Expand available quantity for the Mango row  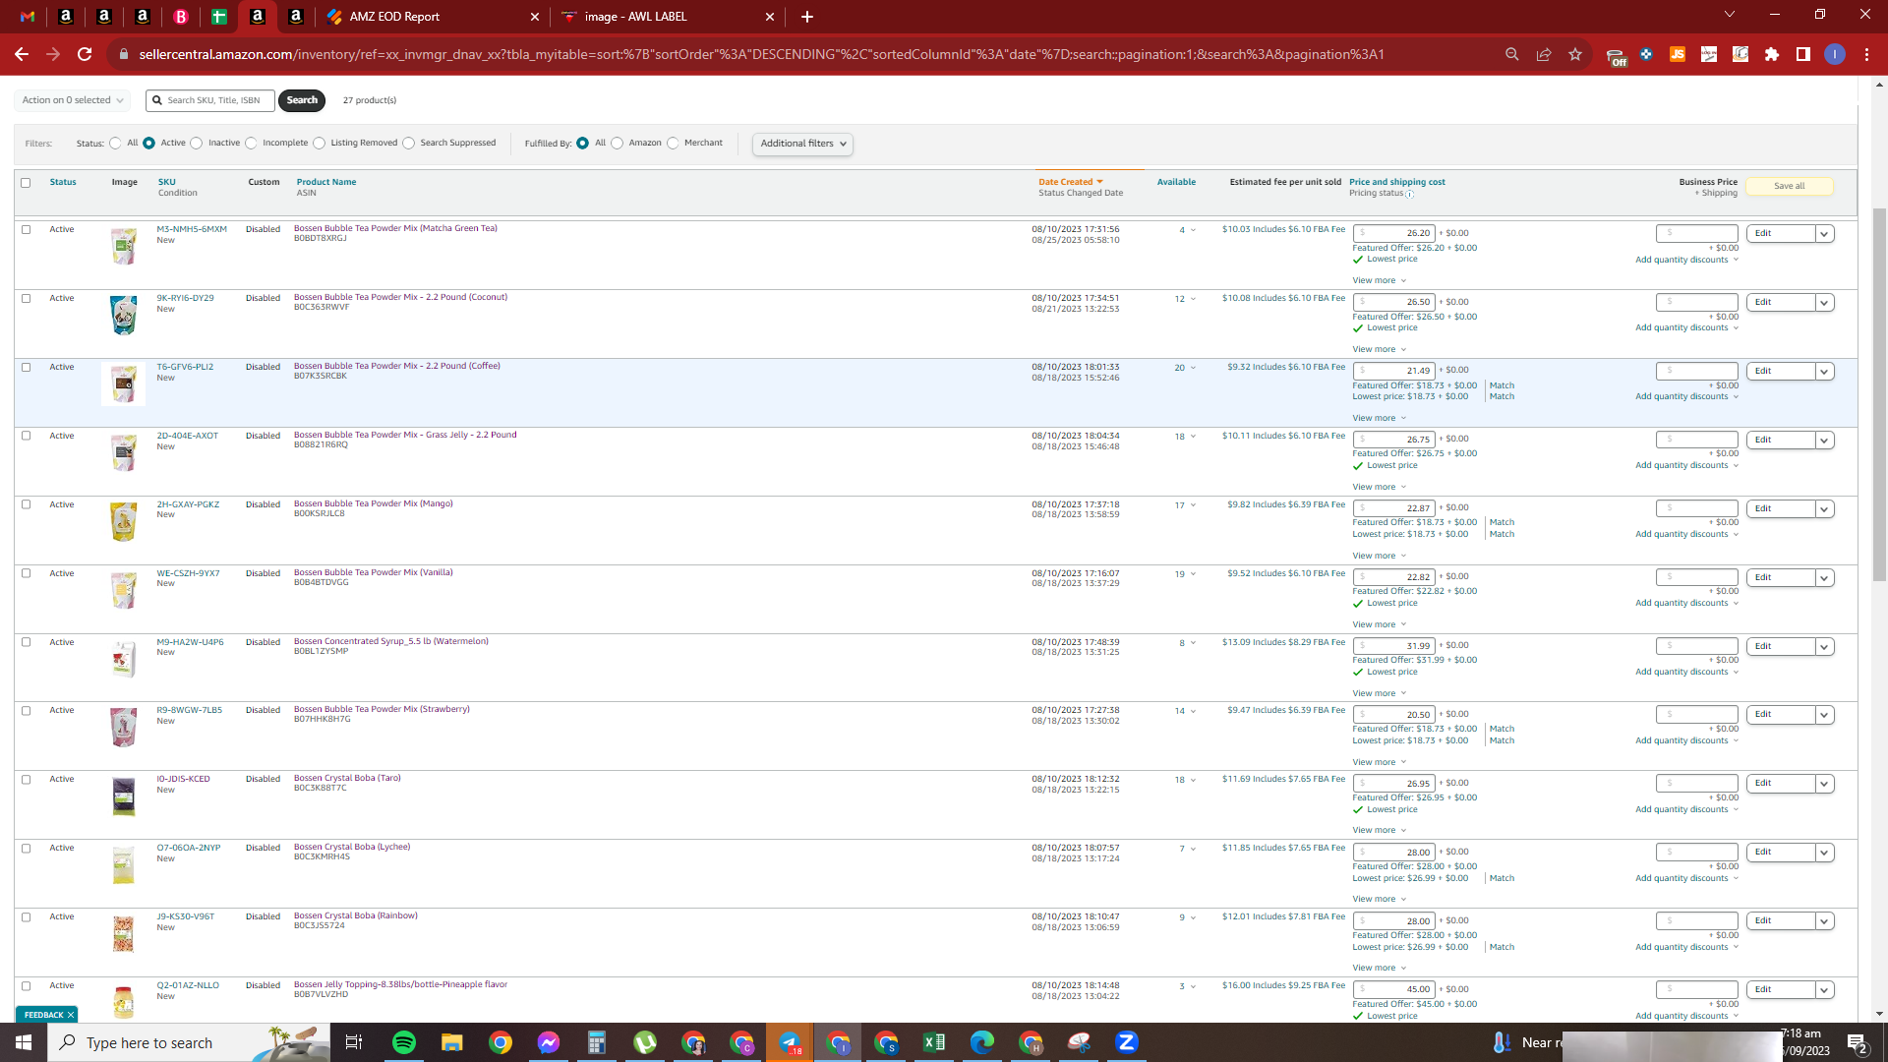click(1193, 505)
